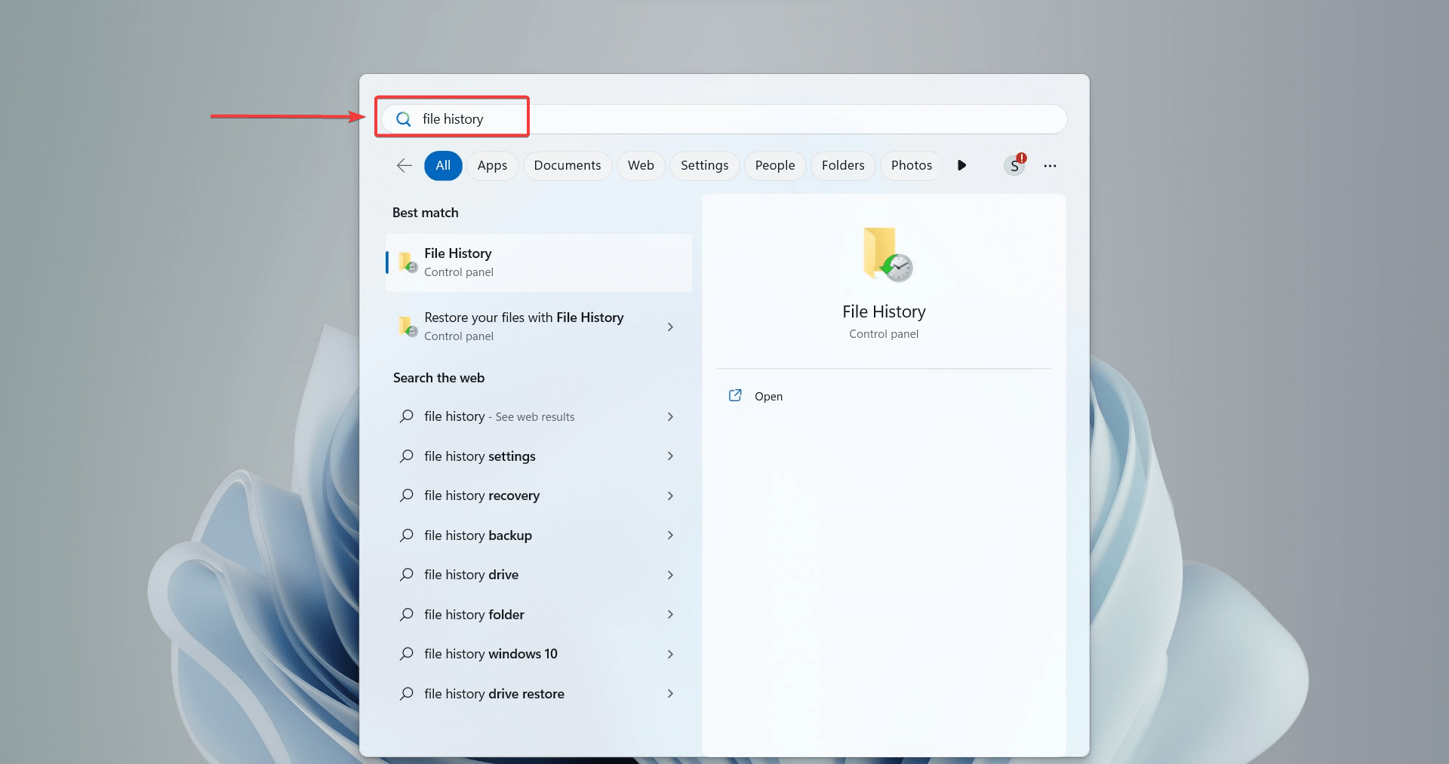The height and width of the screenshot is (764, 1449).
Task: Switch to the Photos filter tab
Action: point(911,165)
